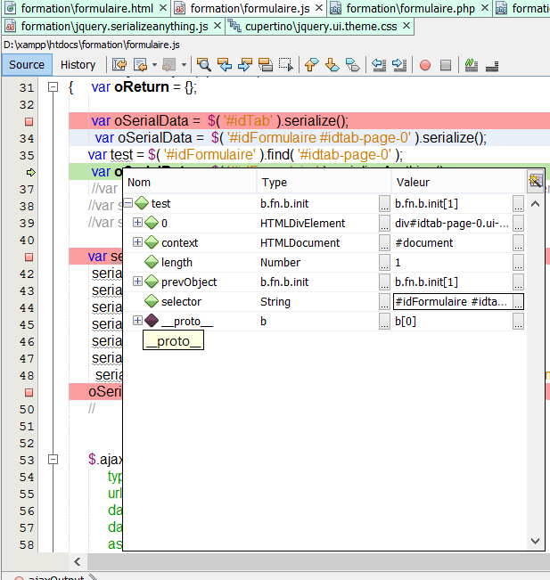550x580 pixels.
Task: Click the current program counter arrow in gutter
Action: click(31, 172)
